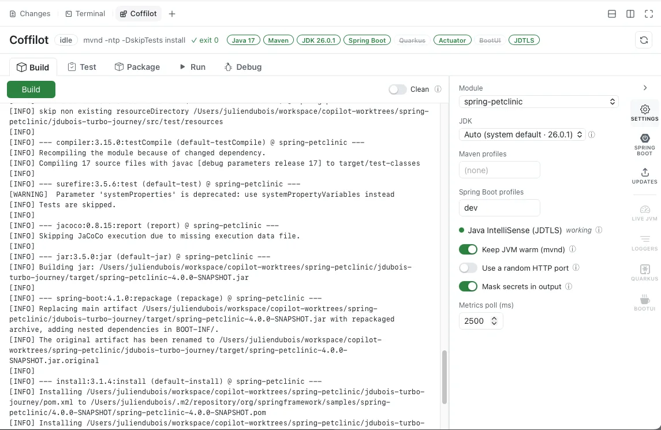Click the 'Java IntelliSense (JDTLS)' label
This screenshot has height=430, width=661.
pos(515,230)
